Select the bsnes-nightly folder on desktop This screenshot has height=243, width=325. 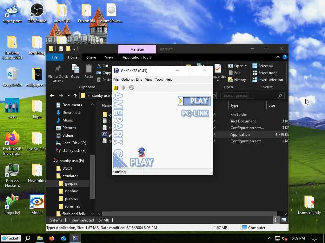pos(309,205)
